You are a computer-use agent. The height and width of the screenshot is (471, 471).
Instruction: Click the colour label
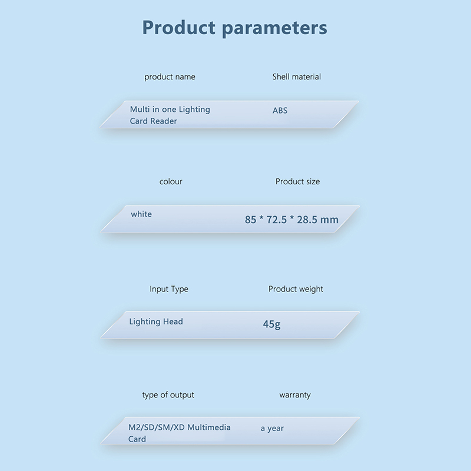coord(171,182)
